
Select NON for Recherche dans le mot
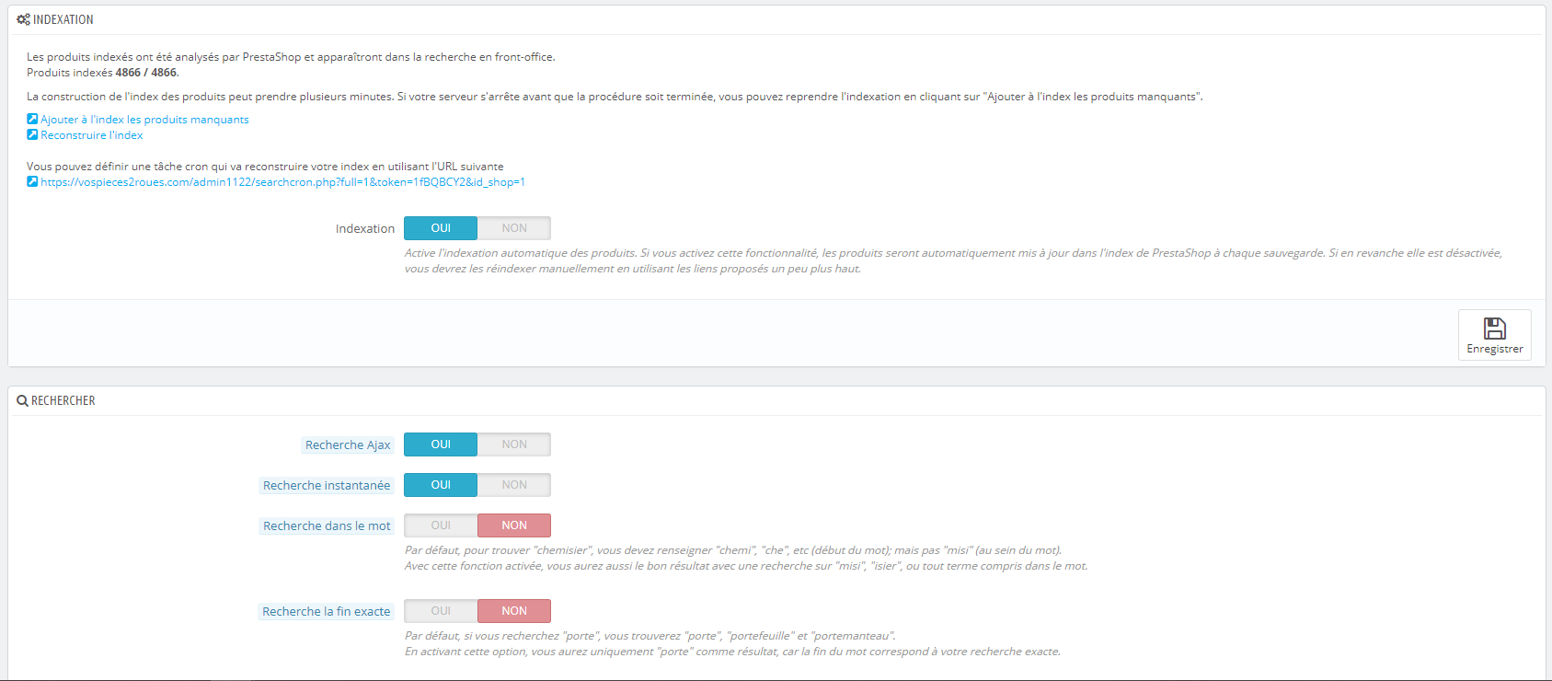514,525
